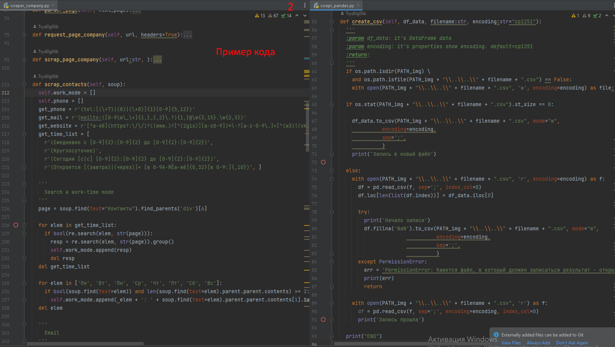Click the left pane's horizontal scrollbar
This screenshot has height=347, width=615.
tap(85, 344)
